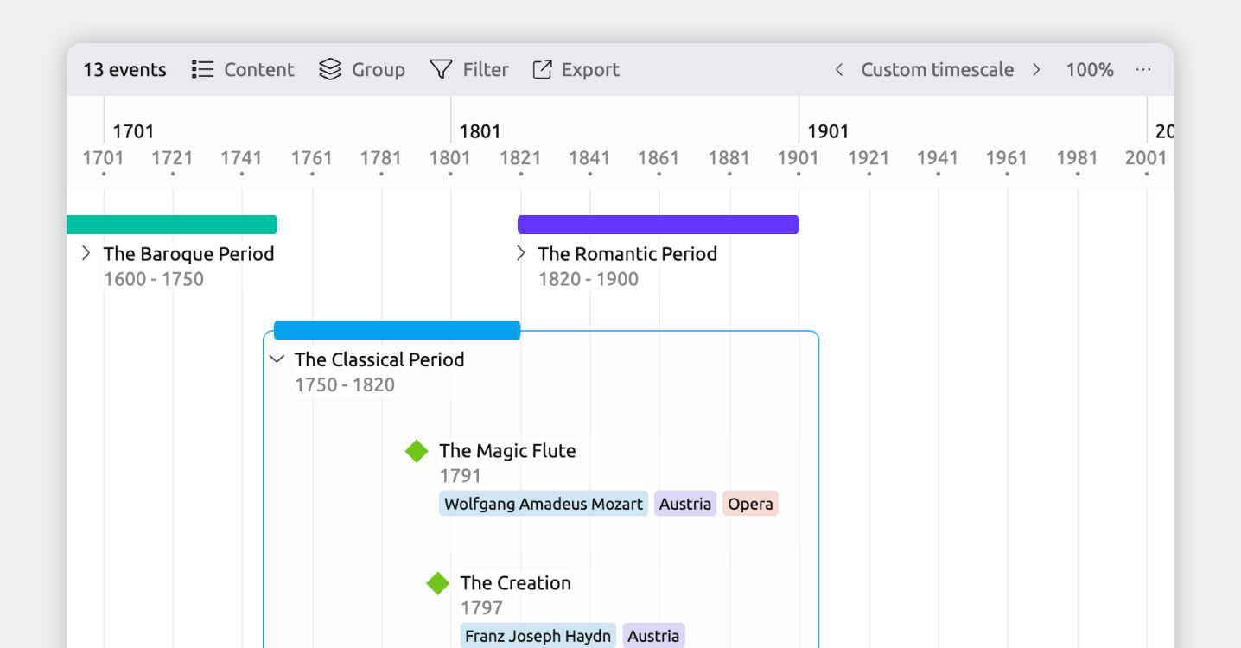Click the 1600 - 1750 date range
Image resolution: width=1241 pixels, height=648 pixels.
(154, 279)
